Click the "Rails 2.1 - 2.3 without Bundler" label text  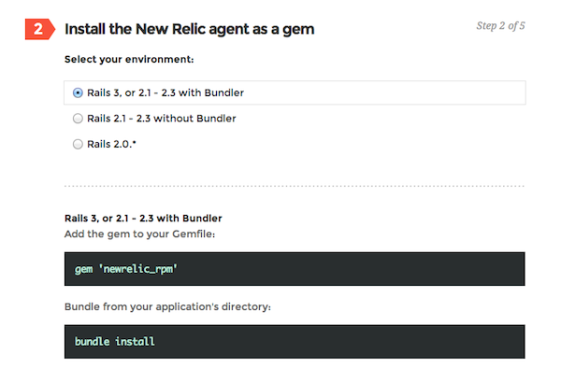pos(162,119)
